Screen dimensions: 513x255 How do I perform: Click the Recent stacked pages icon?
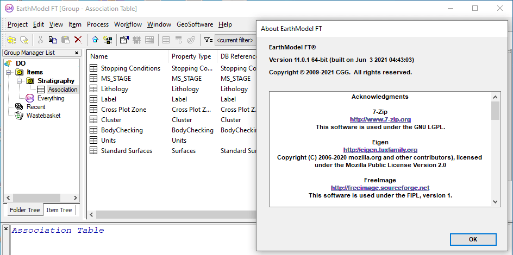[x=19, y=107]
